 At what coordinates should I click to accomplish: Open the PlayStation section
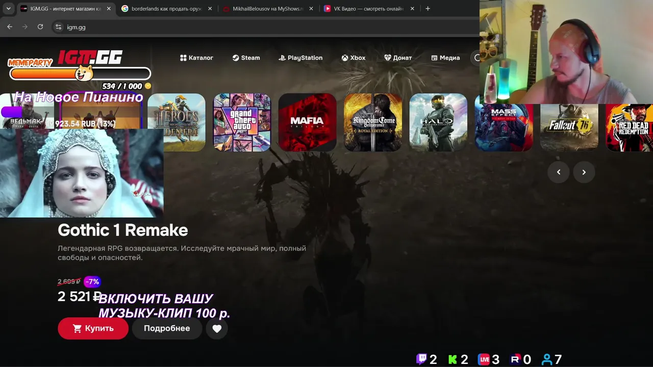[300, 58]
